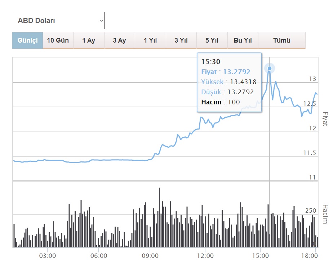Screen dimensions: 333x260
Task: Open the 3 Yıl range tab
Action: 181,40
